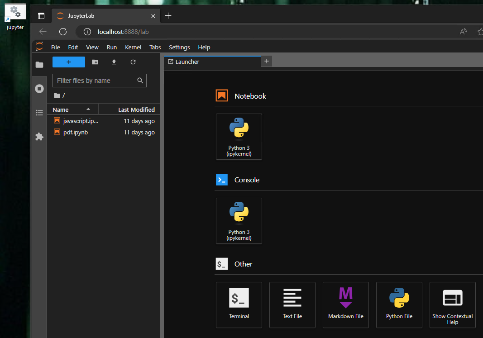Select the pdf.ipynb notebook file
This screenshot has height=338, width=483.
[76, 132]
